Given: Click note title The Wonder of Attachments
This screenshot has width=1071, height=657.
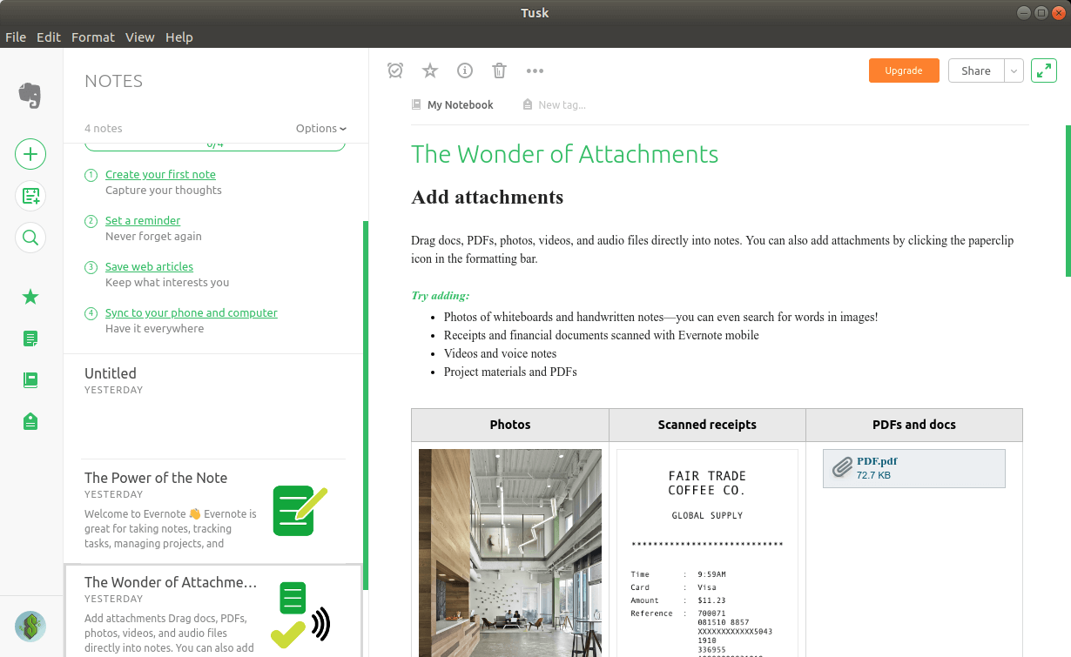Looking at the screenshot, I should point(564,154).
